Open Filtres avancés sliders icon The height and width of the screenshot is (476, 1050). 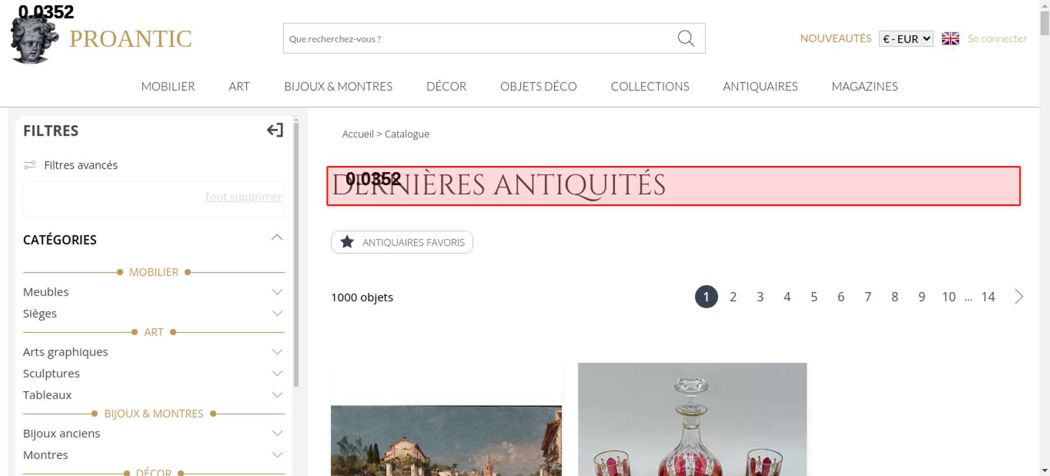(x=30, y=165)
